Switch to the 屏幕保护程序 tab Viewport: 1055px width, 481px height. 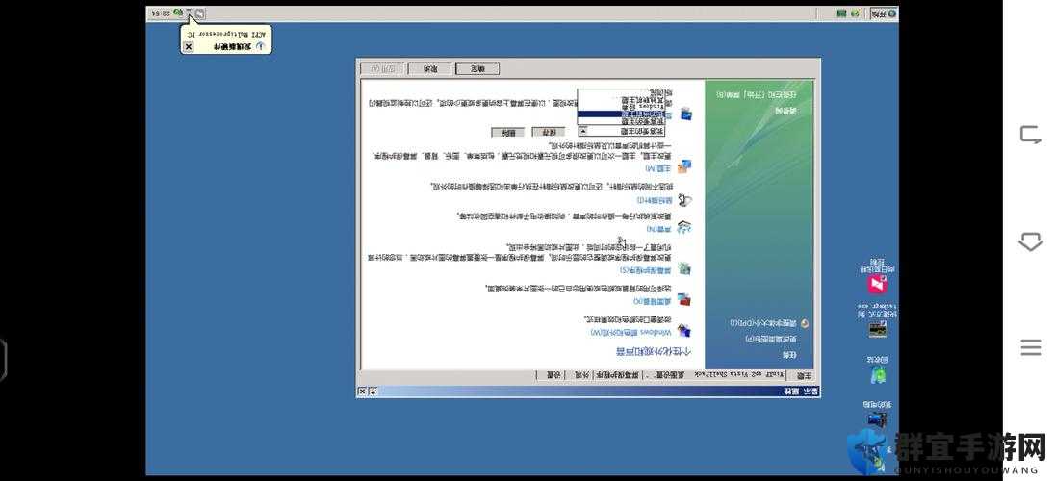618,375
